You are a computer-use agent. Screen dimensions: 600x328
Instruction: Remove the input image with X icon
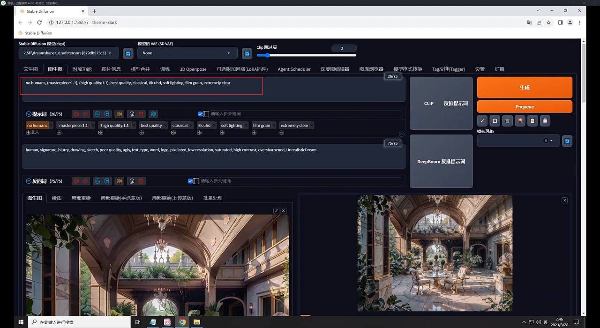[283, 211]
